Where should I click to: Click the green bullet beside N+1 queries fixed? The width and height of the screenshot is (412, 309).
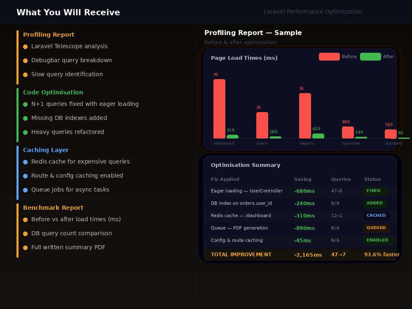point(25,104)
